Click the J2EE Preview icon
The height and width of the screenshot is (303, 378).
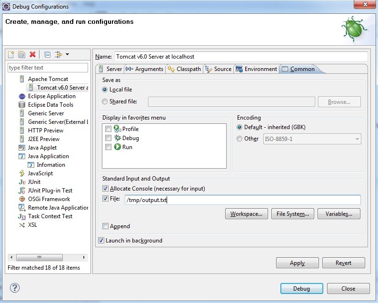pyautogui.click(x=22, y=139)
